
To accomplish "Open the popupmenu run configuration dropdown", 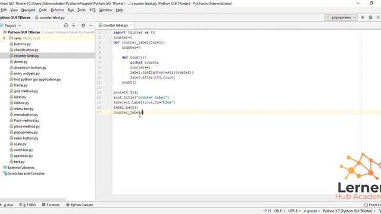I will pos(341,17).
